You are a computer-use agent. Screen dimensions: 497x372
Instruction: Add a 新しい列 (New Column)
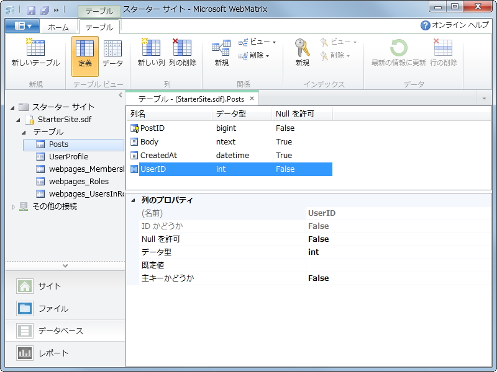click(x=151, y=53)
